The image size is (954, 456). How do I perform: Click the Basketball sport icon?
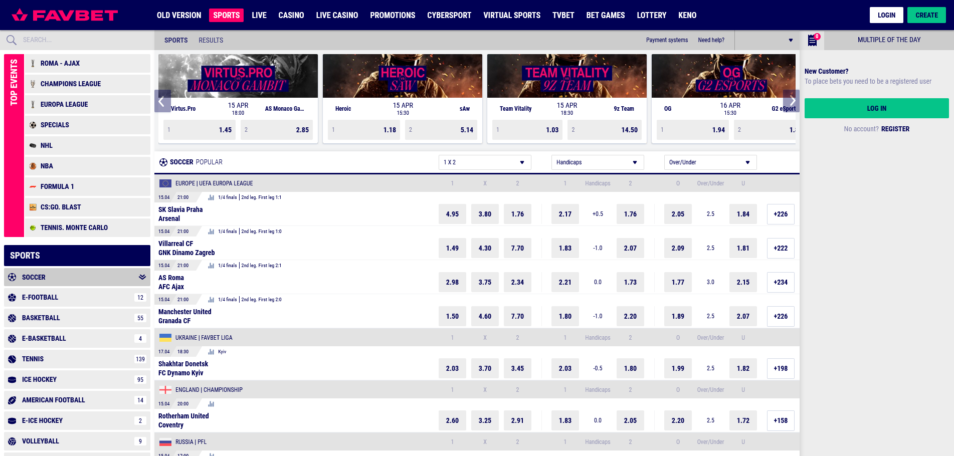[12, 318]
